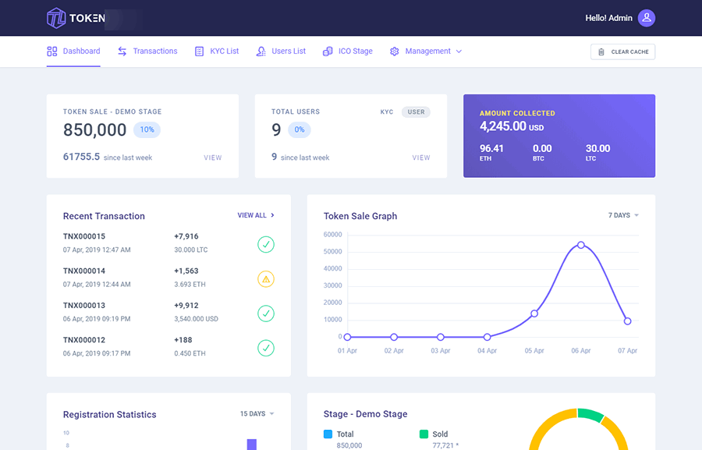
Task: Open the Dashboard tab
Action: [x=73, y=51]
